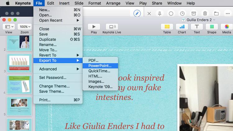Screen dimensions: 233x131
Task: Export presentation to PDF...
Action: tap(100, 60)
